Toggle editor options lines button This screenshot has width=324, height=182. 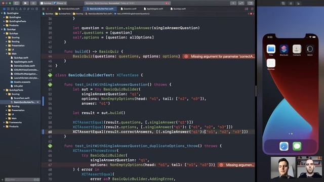(247, 9)
